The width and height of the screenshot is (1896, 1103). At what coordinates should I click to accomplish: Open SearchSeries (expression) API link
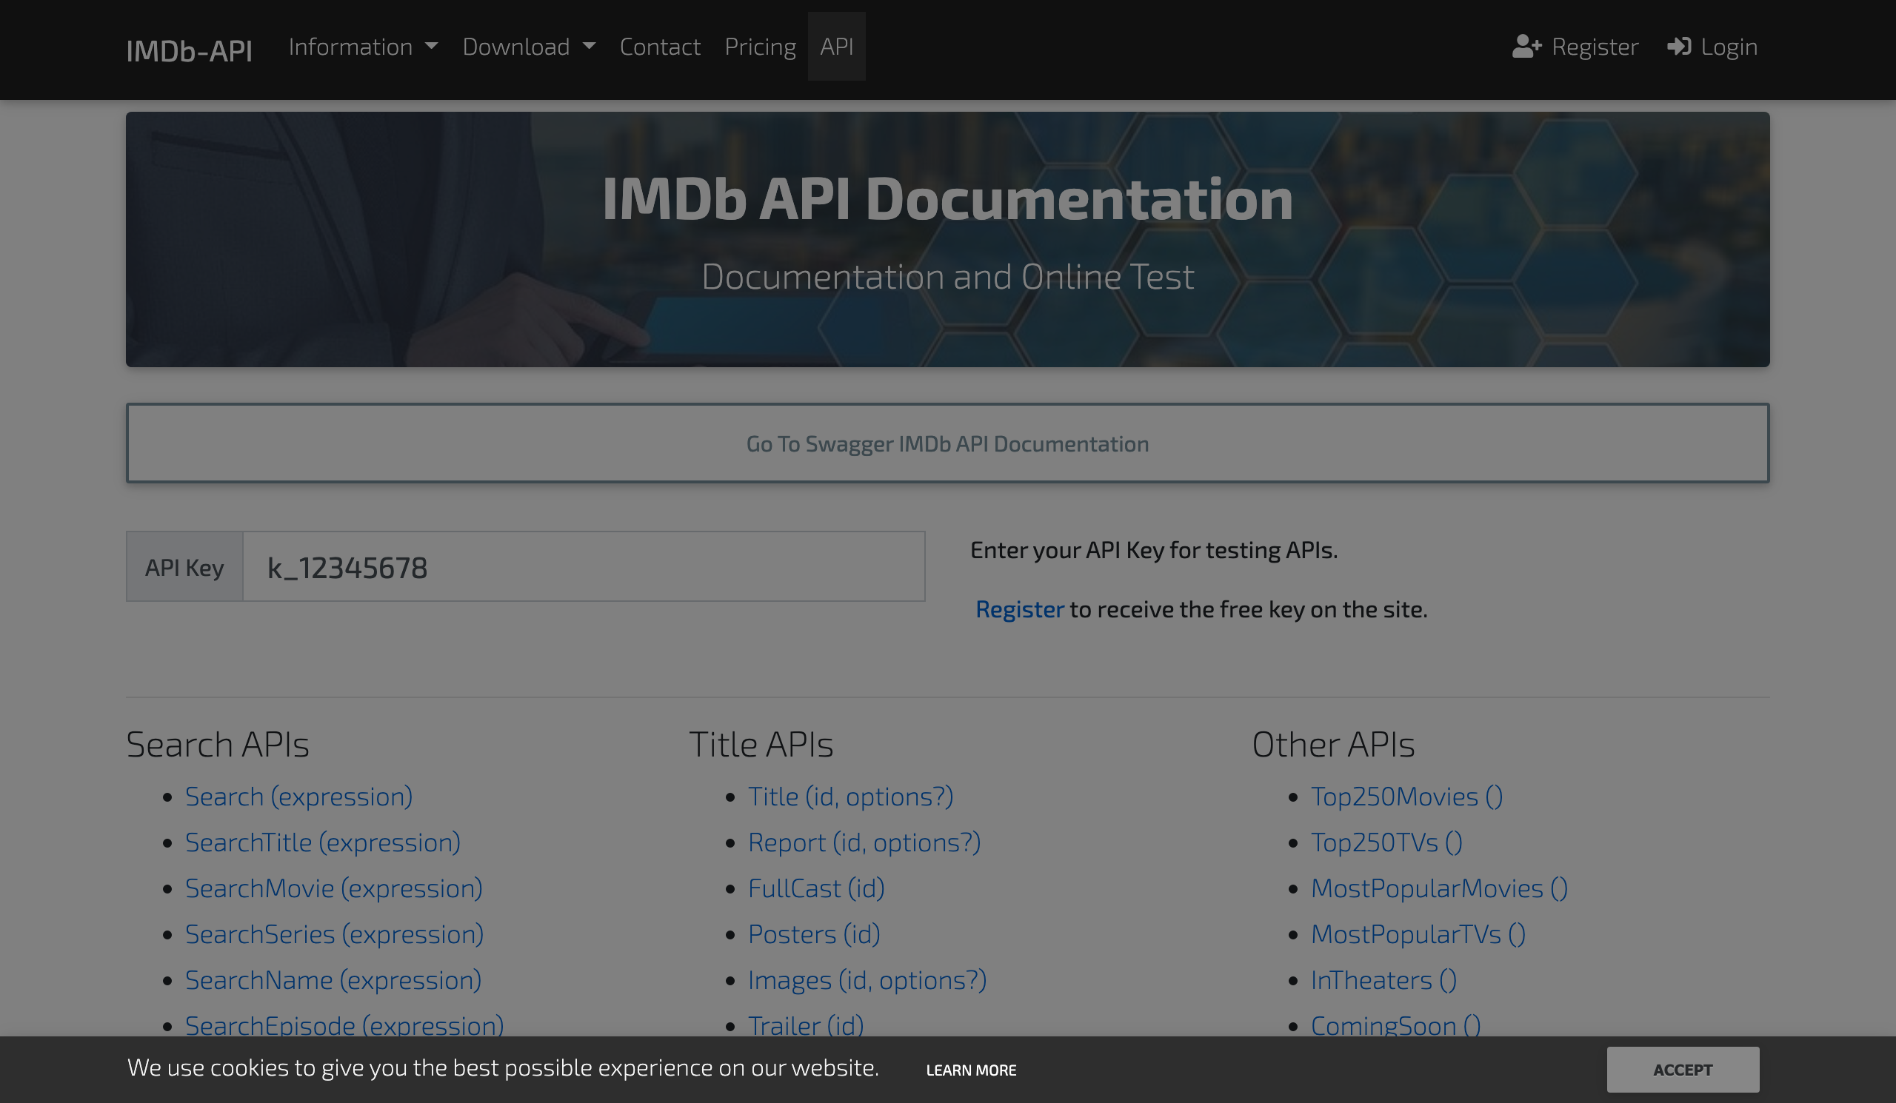point(334,933)
